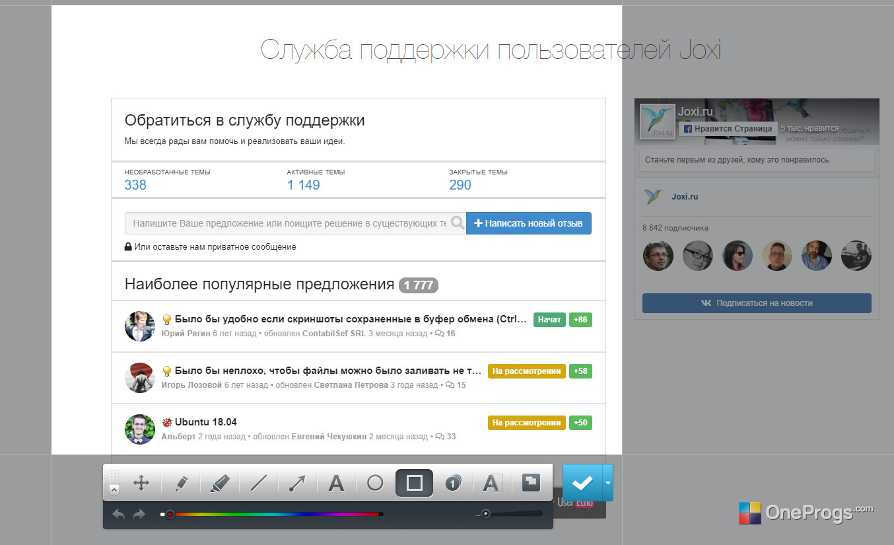Select the Line tool
The width and height of the screenshot is (894, 545).
tap(258, 484)
